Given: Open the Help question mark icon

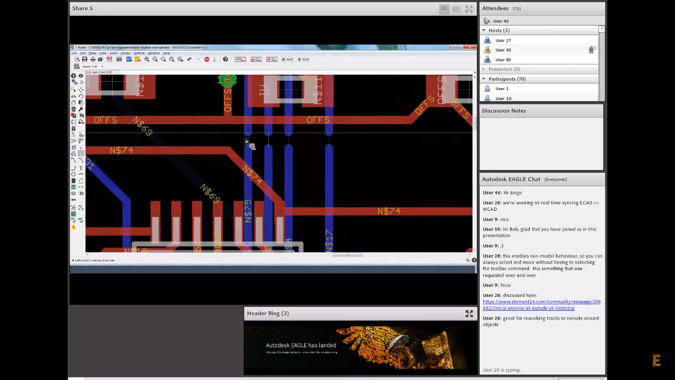Looking at the screenshot, I should tap(225, 59).
